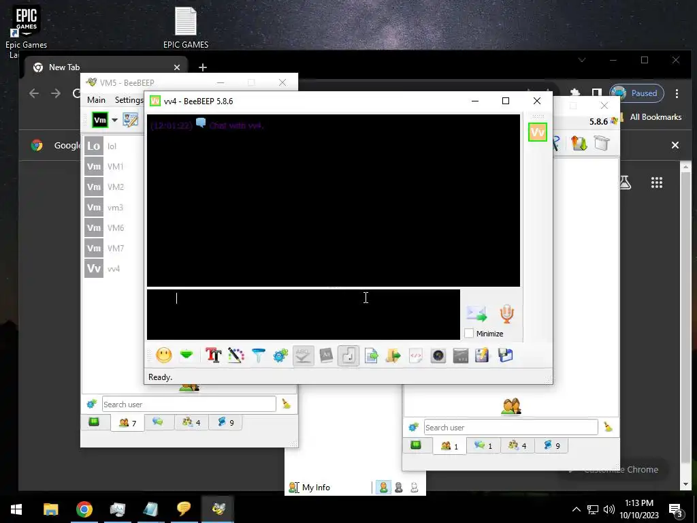Image resolution: width=697 pixels, height=523 pixels.
Task: Click Search user field in right BeeBEEP window
Action: tap(510, 428)
